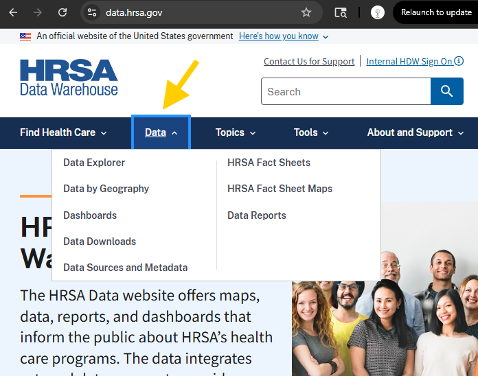Click Relaunch to update button
The height and width of the screenshot is (376, 478).
(435, 12)
